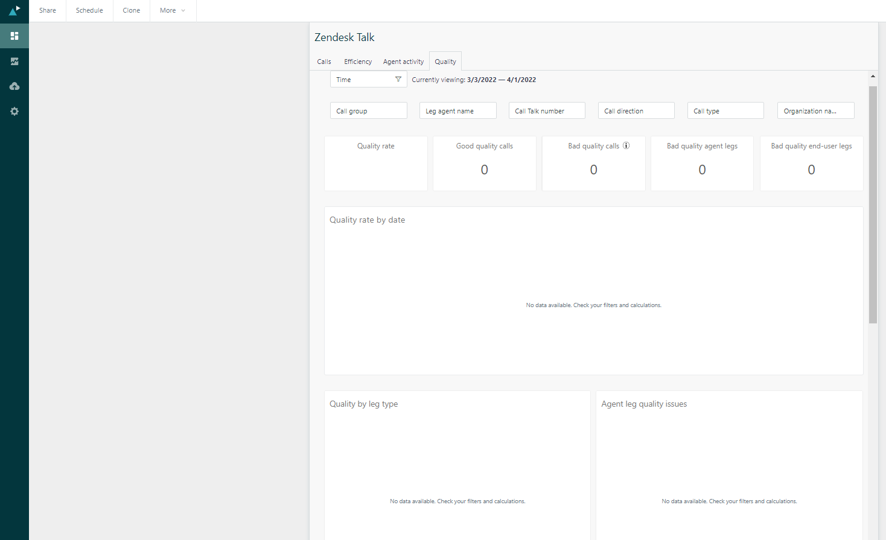Click the Zendesk Explore logo icon
Screen dimensions: 886x540
[x=14, y=10]
